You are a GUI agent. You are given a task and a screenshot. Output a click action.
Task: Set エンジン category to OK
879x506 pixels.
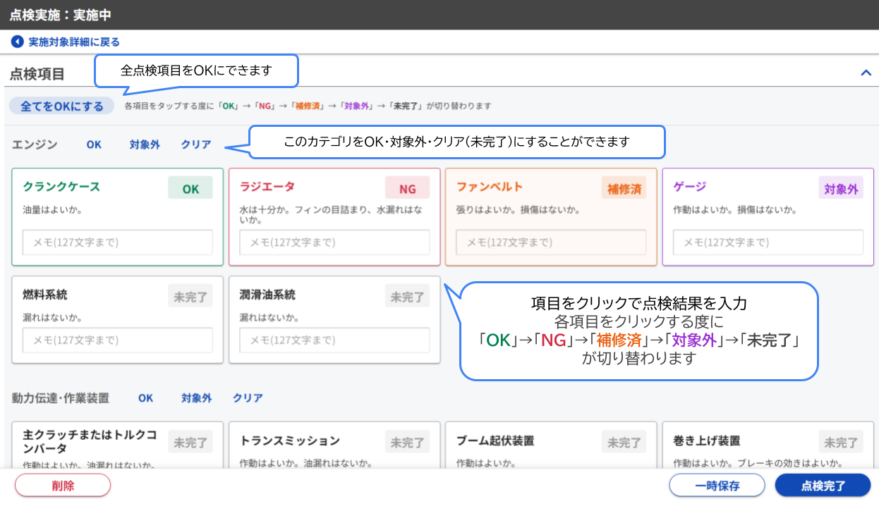[94, 144]
